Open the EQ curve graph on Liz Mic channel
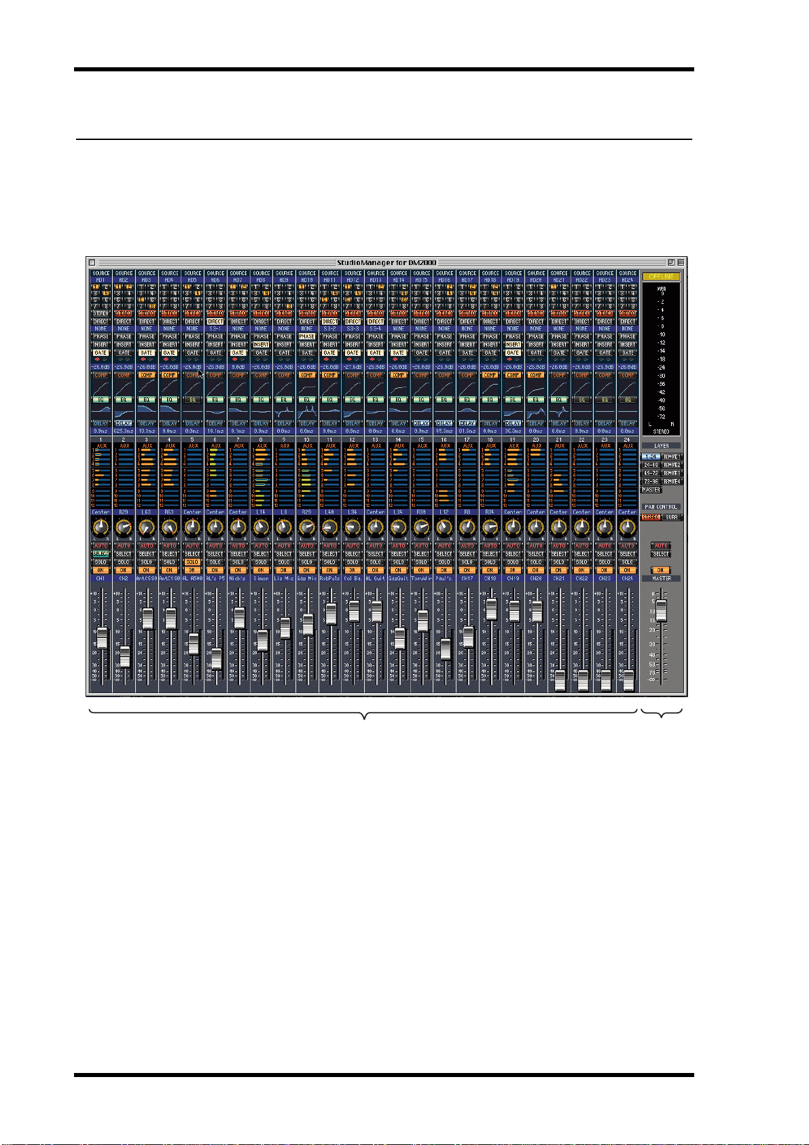Image resolution: width=809 pixels, height=1145 pixels. [x=284, y=411]
